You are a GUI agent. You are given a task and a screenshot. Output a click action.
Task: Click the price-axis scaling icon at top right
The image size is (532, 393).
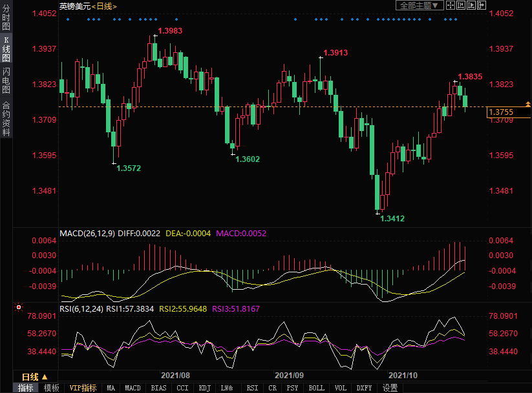pyautogui.click(x=461, y=5)
